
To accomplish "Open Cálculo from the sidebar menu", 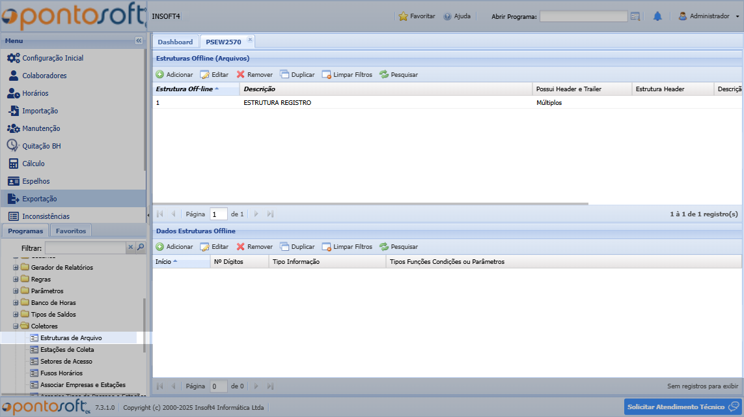I will [x=33, y=164].
